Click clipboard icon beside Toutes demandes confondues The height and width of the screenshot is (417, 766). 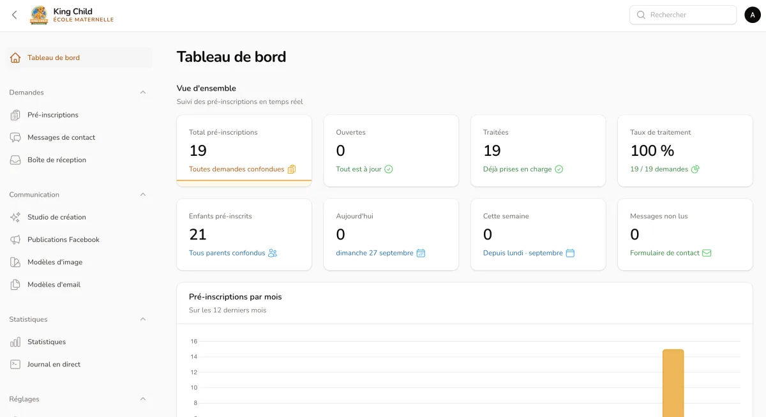click(292, 169)
